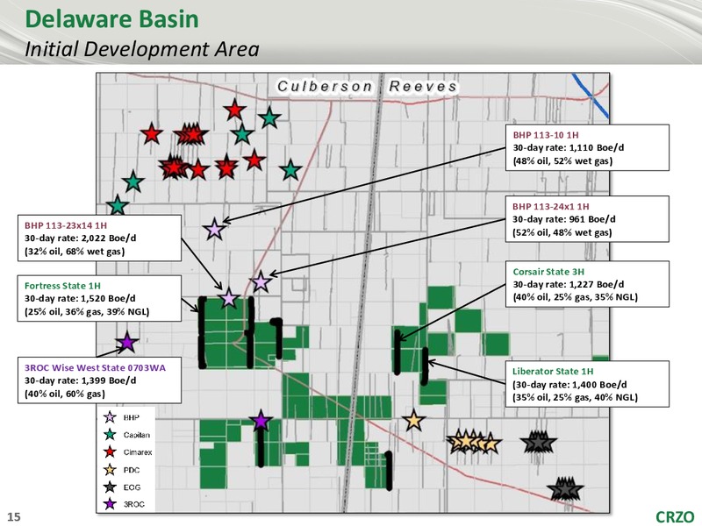This screenshot has width=702, height=526.
Task: Click '(40% oil, 60% gas)' text
Action: click(64, 394)
